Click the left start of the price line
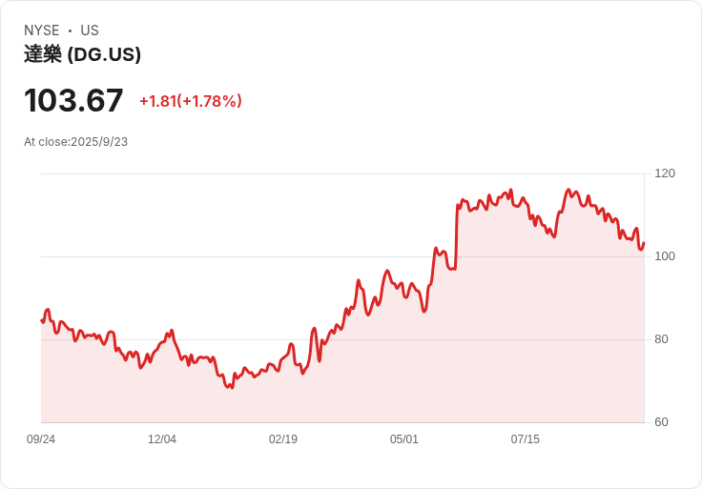This screenshot has width=702, height=489. (x=42, y=320)
